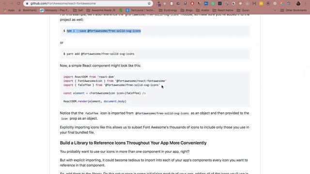Open the TechJuice bookmark
Viewport: 310px width, 174px height.
tap(140, 10)
